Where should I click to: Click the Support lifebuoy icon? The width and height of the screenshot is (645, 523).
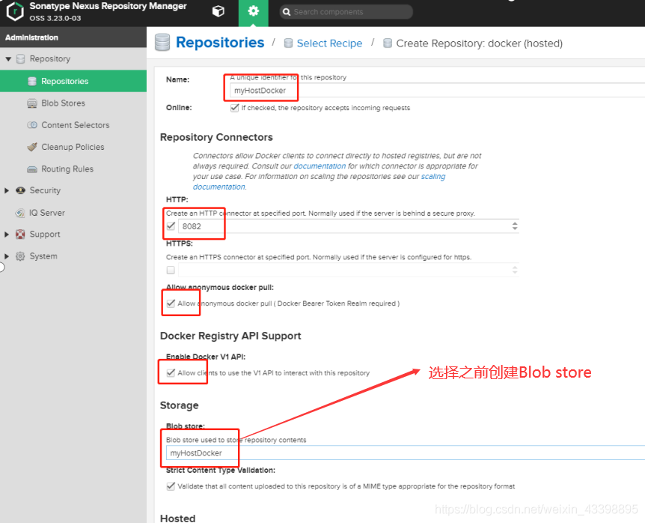coord(20,235)
